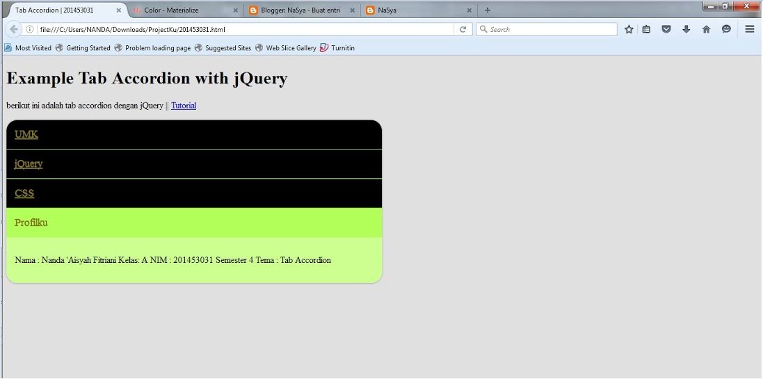Save page to Pocket icon
763x379 pixels.
point(666,29)
